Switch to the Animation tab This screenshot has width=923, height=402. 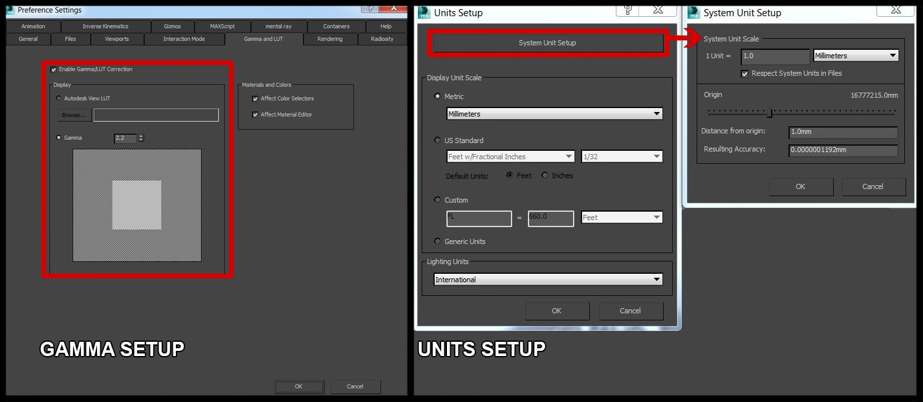pyautogui.click(x=33, y=27)
